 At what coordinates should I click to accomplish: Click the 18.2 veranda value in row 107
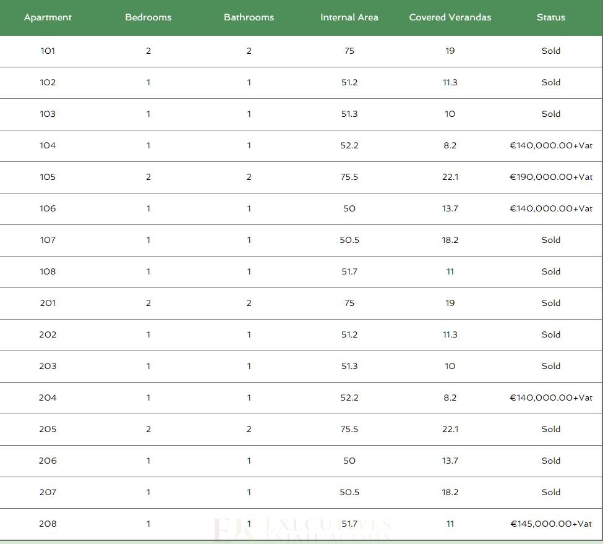[x=450, y=240]
